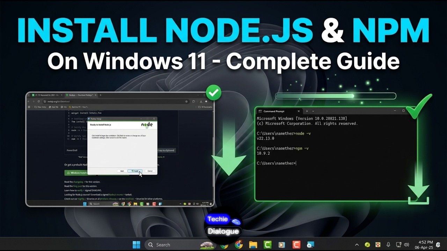Open the red C app on taskbar
Screen dimensions: 447x251
click(x=296, y=245)
